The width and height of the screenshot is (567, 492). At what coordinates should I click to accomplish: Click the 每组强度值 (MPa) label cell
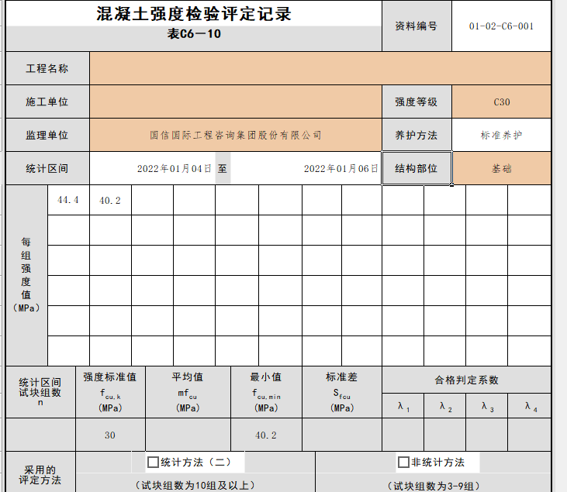(x=26, y=275)
